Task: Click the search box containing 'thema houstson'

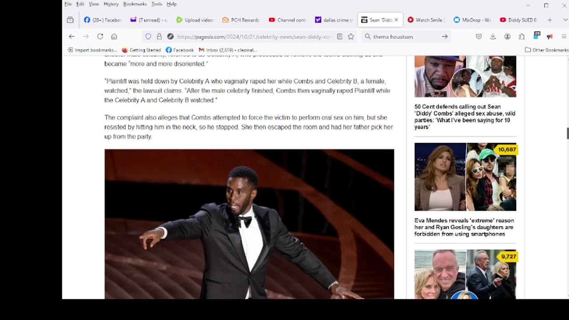Action: click(405, 36)
